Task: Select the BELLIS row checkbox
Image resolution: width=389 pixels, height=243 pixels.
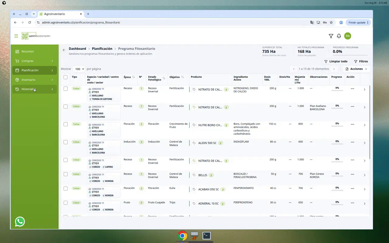Action: point(65,174)
